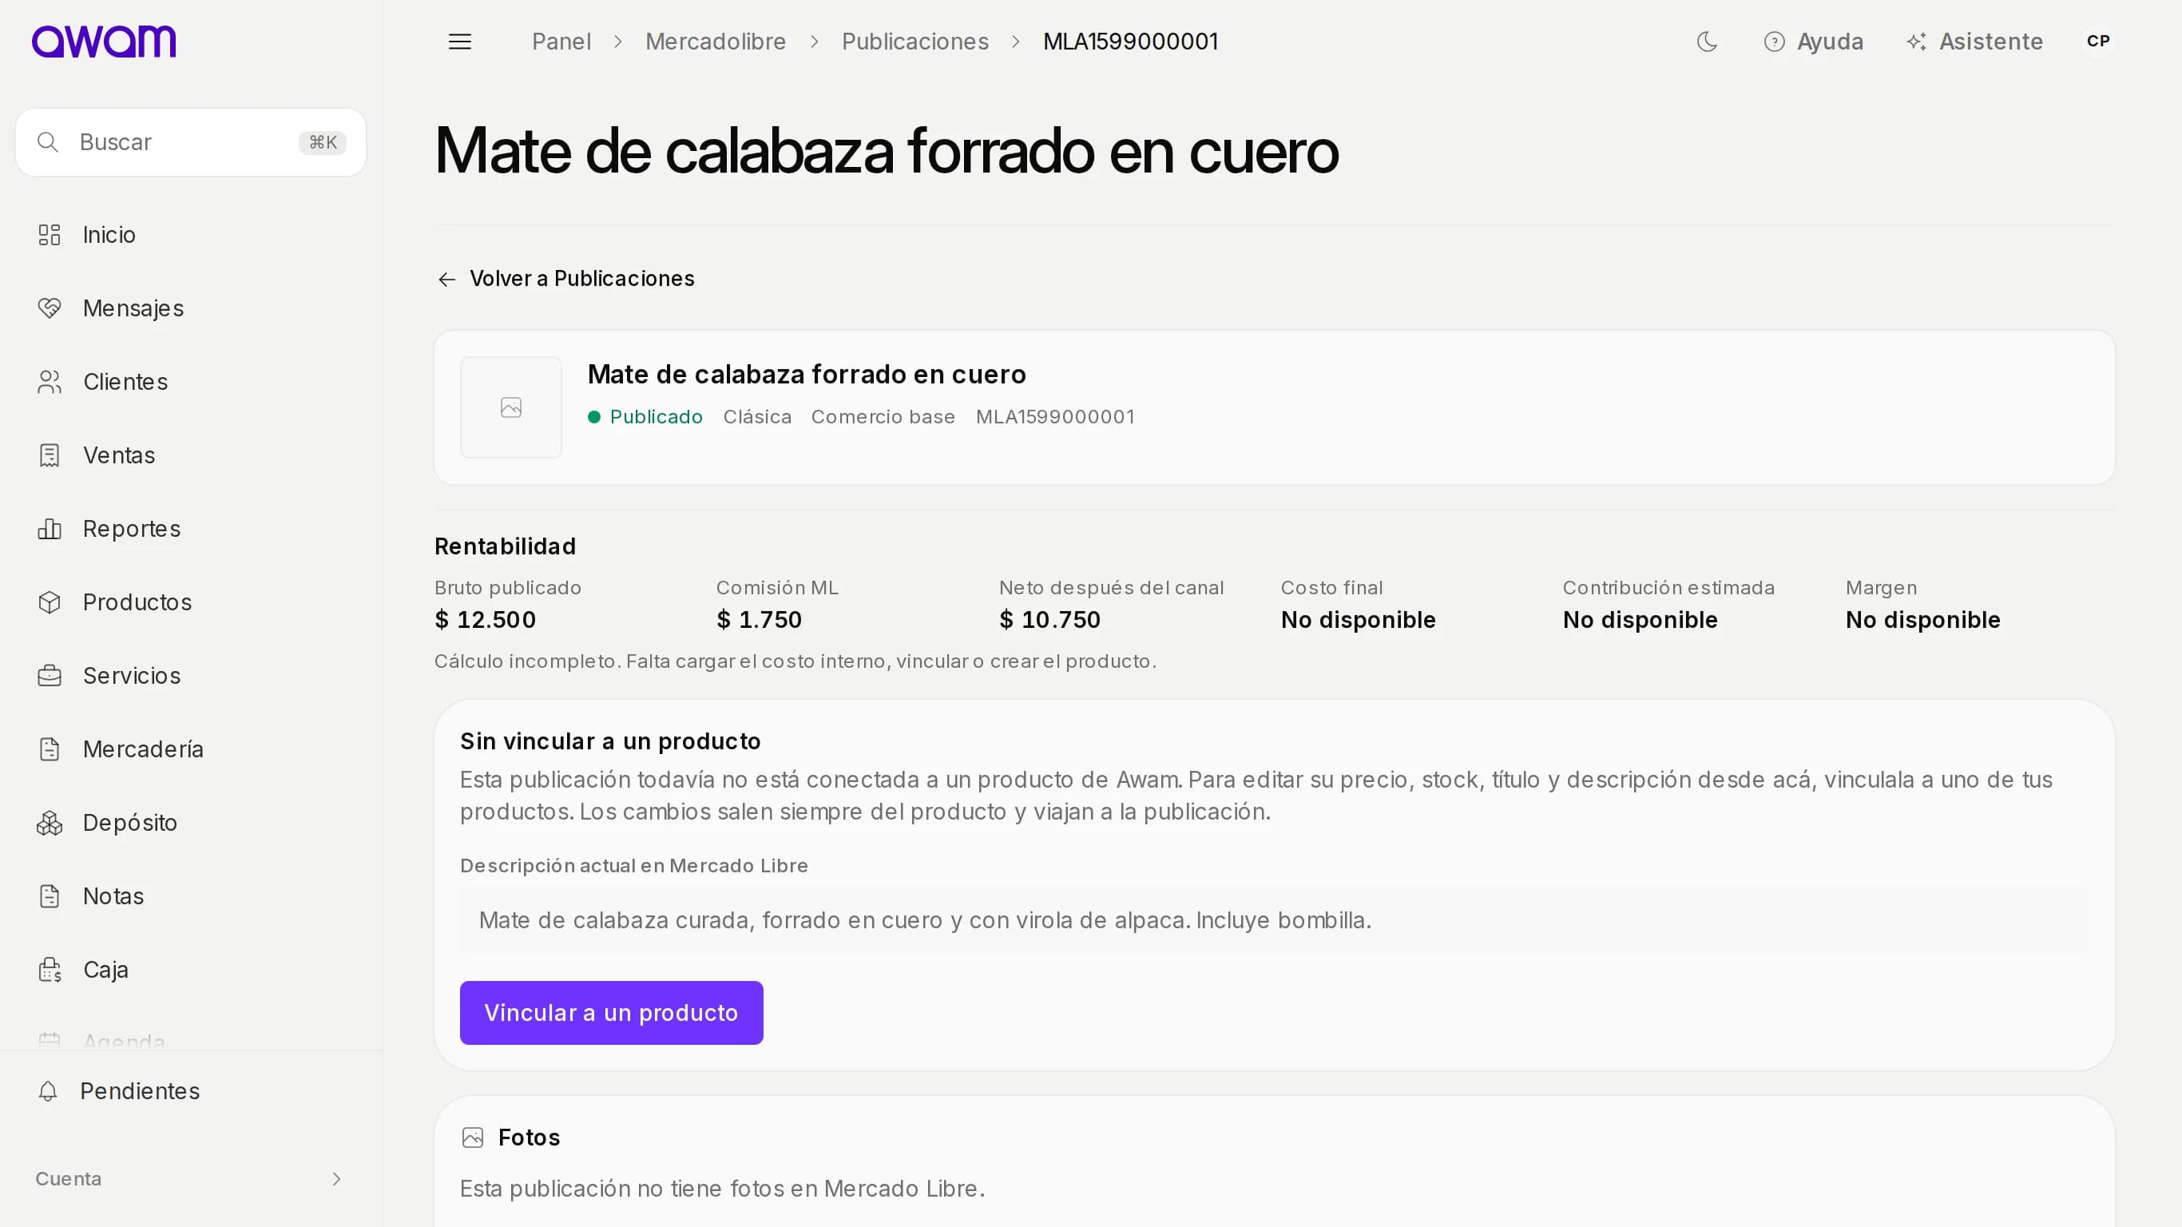Navigate to Mercadolibre breadcrumb
This screenshot has height=1227, width=2182.
tap(715, 42)
